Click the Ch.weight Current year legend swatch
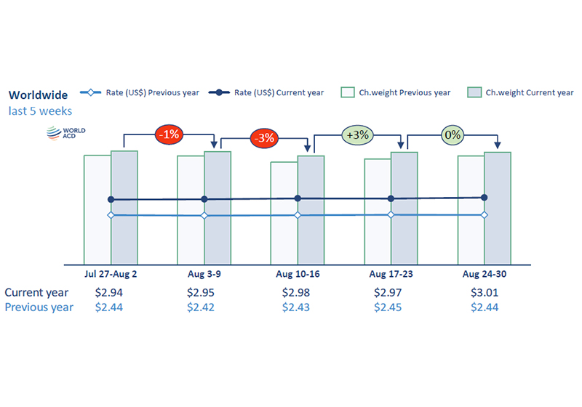This screenshot has height=407, width=582. click(x=474, y=92)
